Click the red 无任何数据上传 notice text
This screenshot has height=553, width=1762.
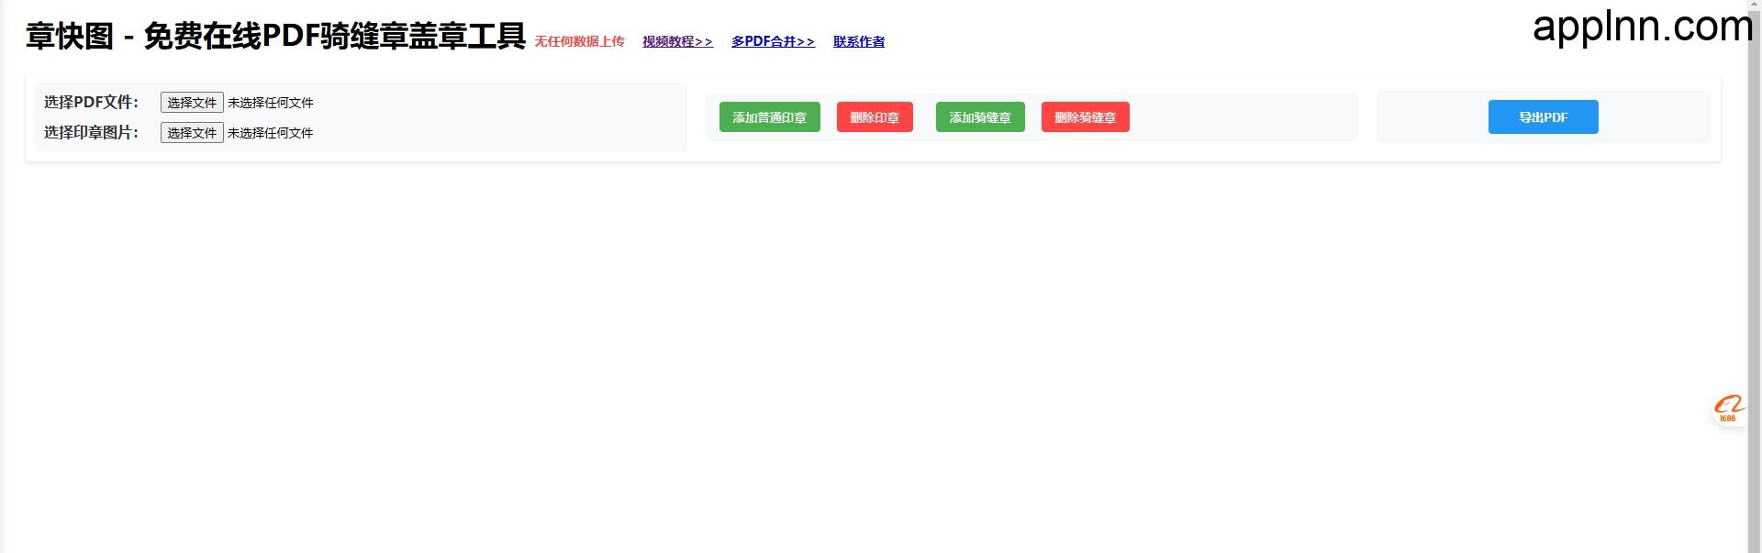[579, 41]
